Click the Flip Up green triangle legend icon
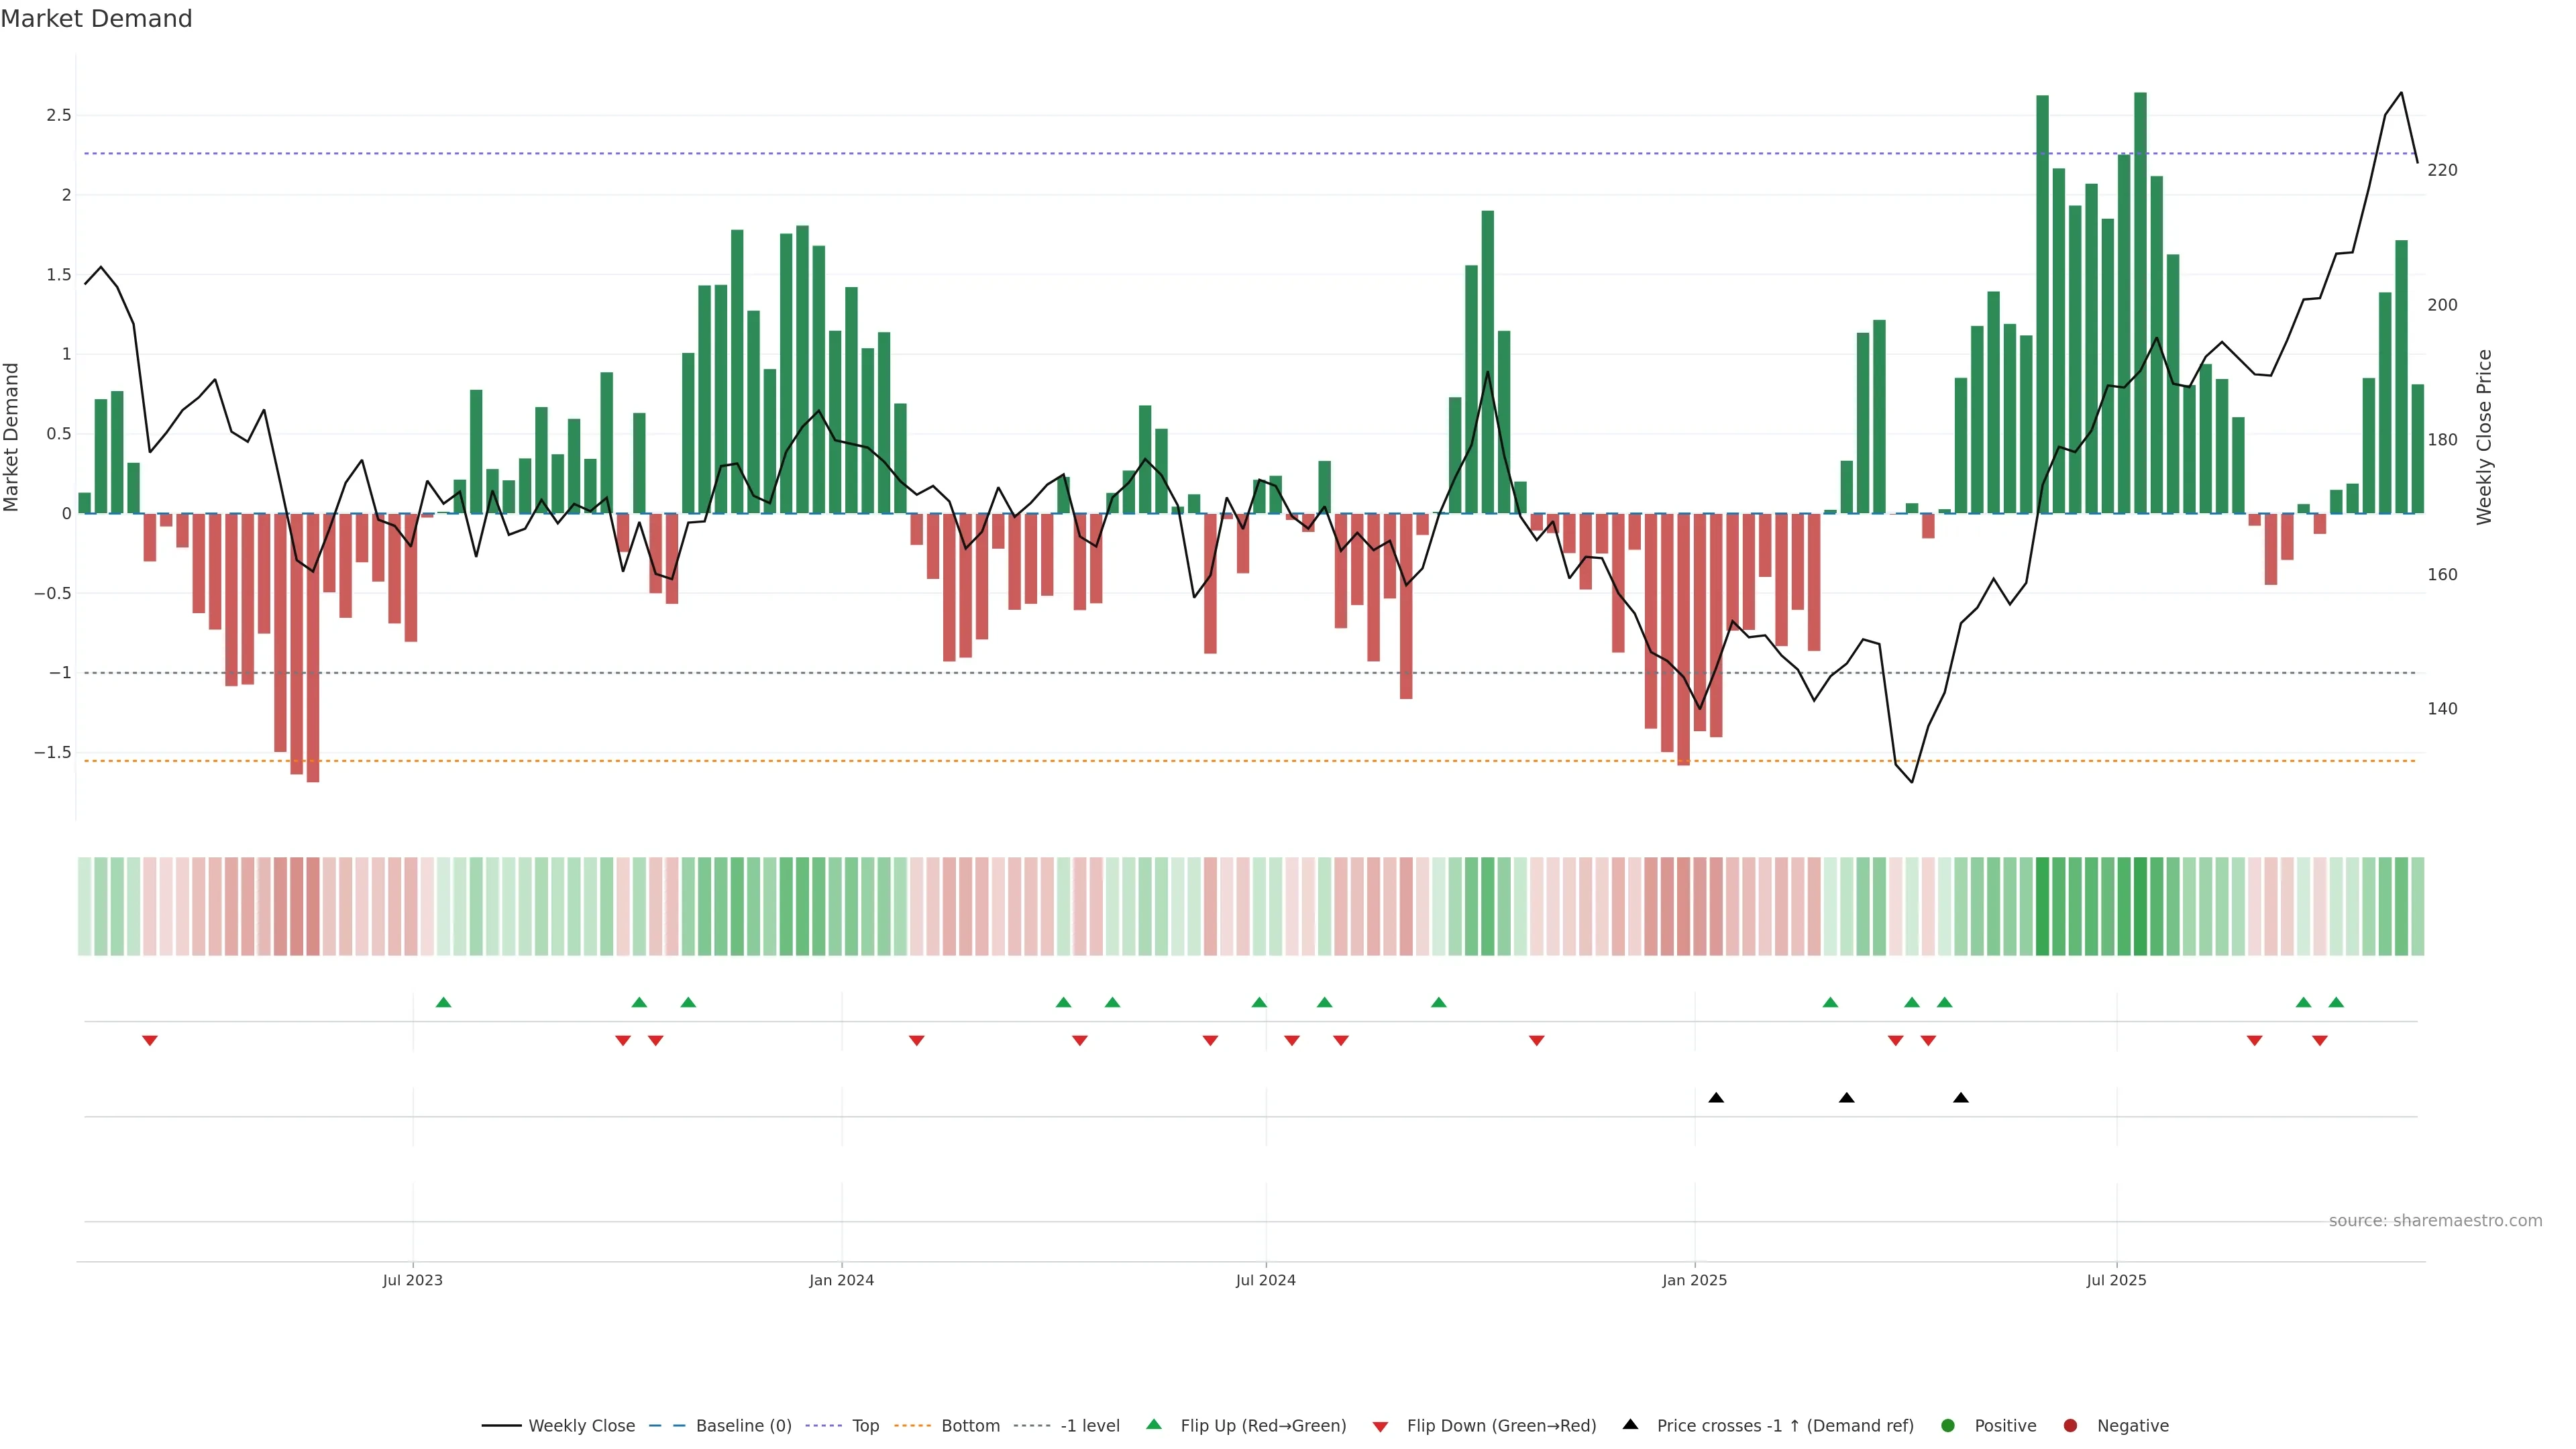 pyautogui.click(x=1154, y=1425)
